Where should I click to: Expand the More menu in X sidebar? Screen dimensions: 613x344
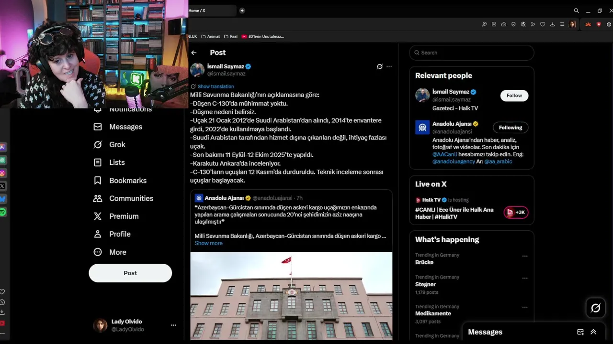pyautogui.click(x=110, y=252)
